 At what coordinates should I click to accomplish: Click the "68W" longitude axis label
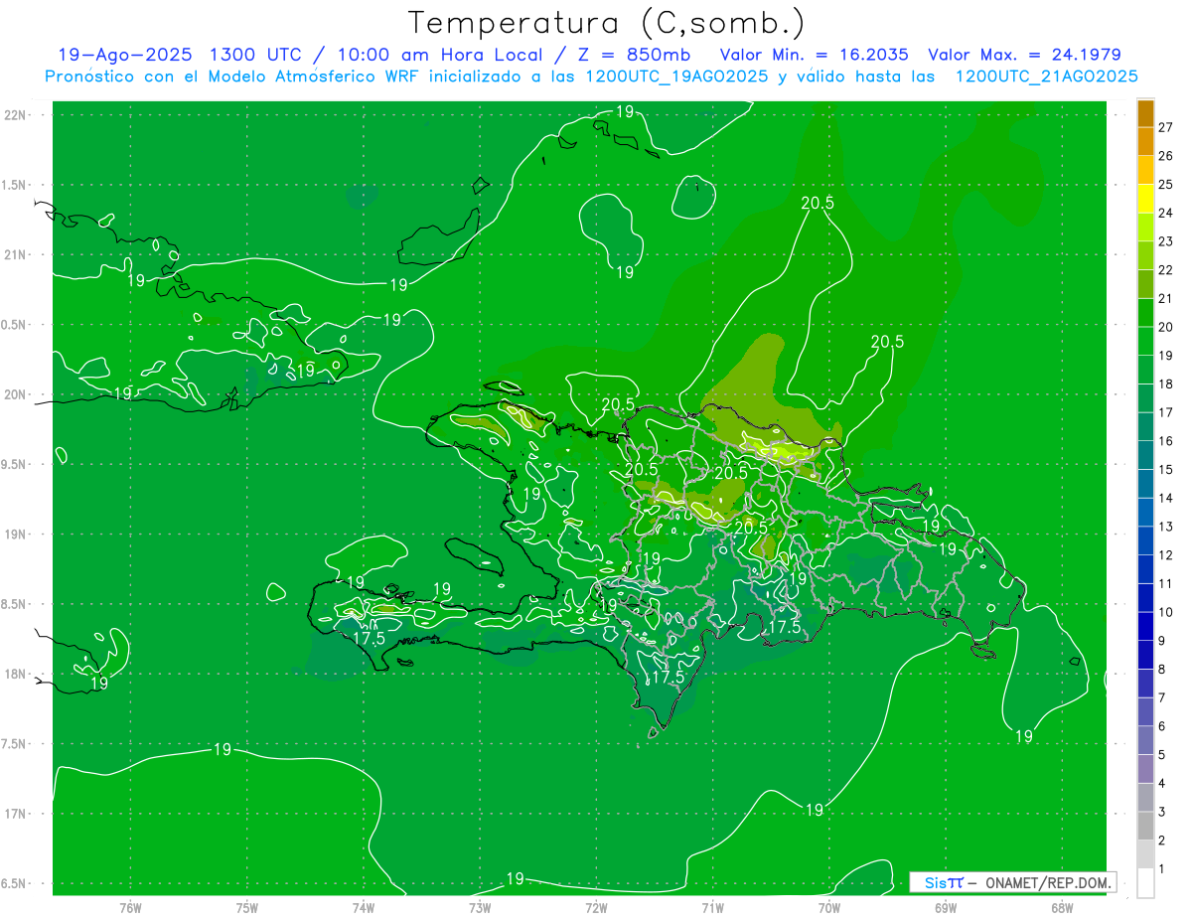click(x=1062, y=907)
